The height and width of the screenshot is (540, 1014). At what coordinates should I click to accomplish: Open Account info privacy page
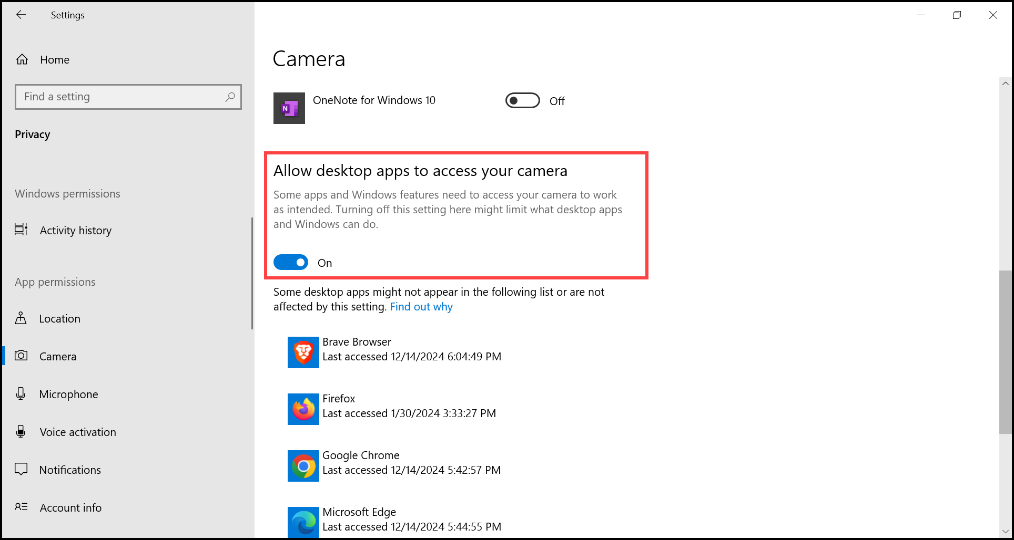pyautogui.click(x=70, y=507)
